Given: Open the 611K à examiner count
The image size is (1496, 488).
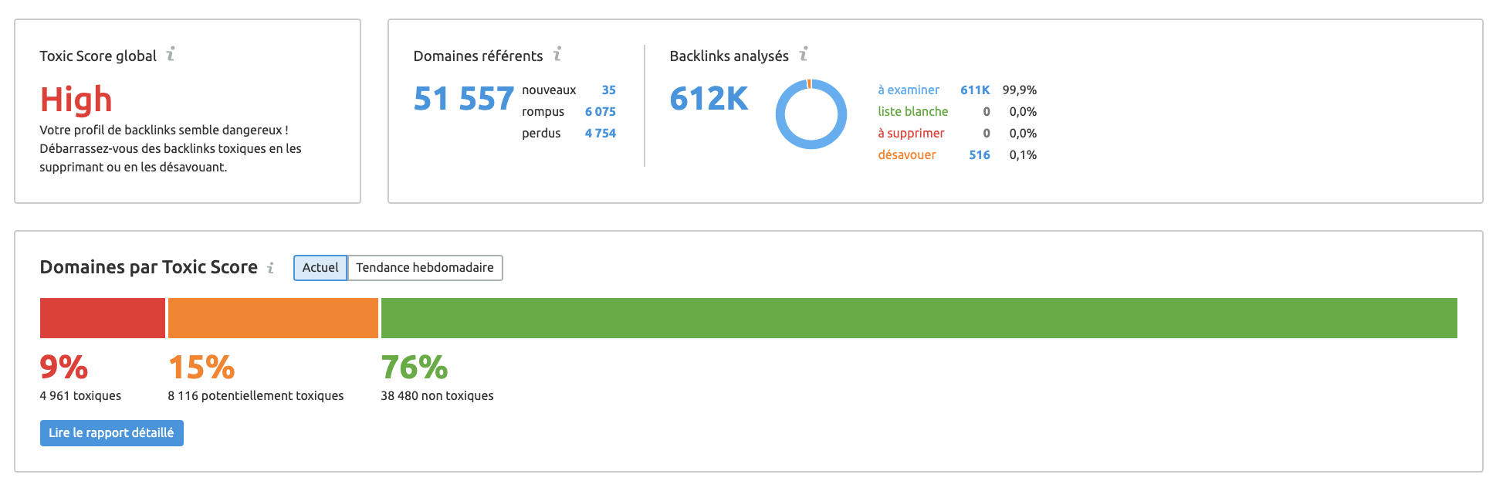Looking at the screenshot, I should click(x=975, y=90).
